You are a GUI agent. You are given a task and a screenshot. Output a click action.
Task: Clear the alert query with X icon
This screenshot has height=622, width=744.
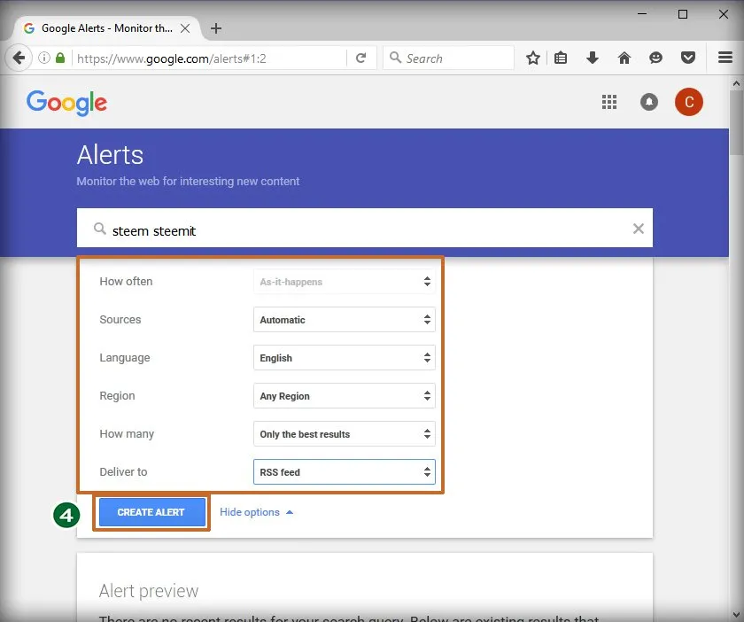pyautogui.click(x=639, y=229)
